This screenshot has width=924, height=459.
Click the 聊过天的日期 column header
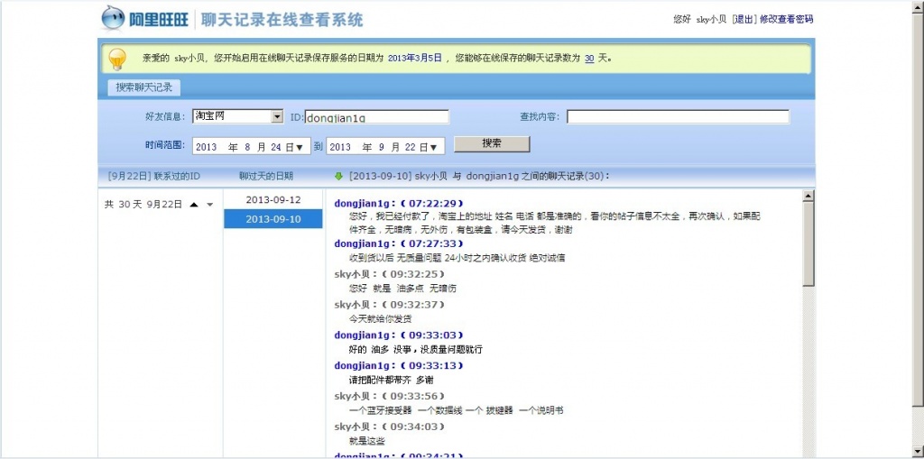(266, 176)
